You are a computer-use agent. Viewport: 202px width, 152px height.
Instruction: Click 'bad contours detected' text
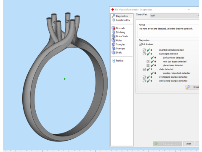point(173,58)
